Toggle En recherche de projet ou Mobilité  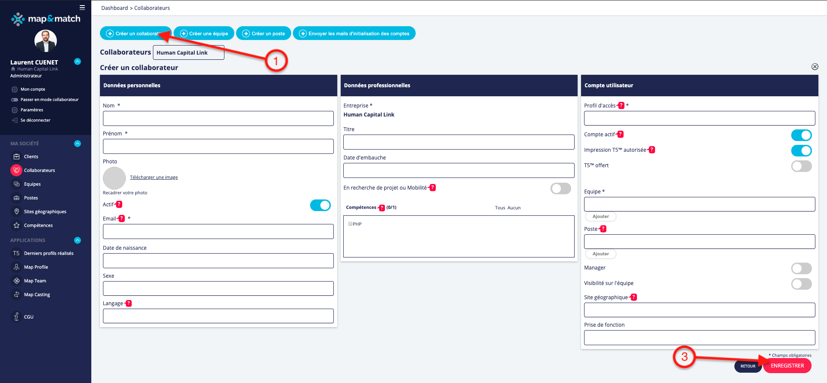pyautogui.click(x=561, y=189)
